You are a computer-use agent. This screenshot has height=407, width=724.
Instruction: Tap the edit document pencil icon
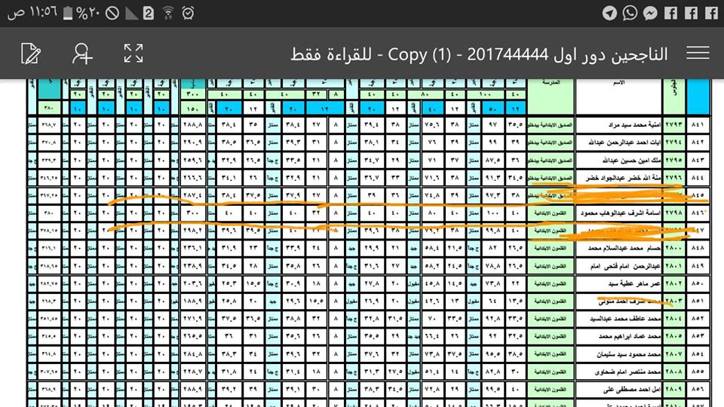pos(31,53)
